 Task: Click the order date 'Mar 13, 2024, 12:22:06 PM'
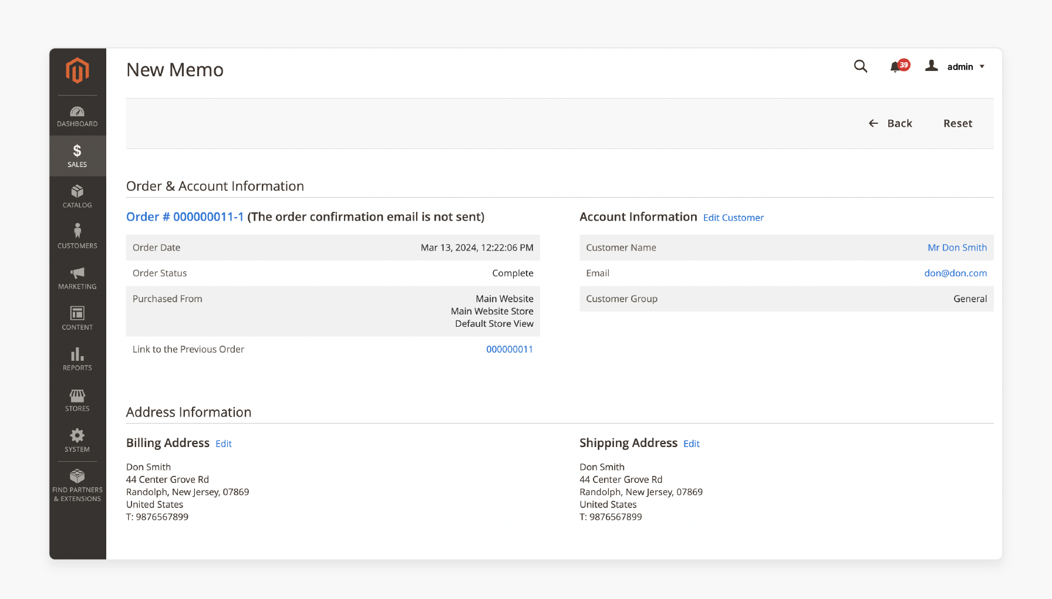477,248
